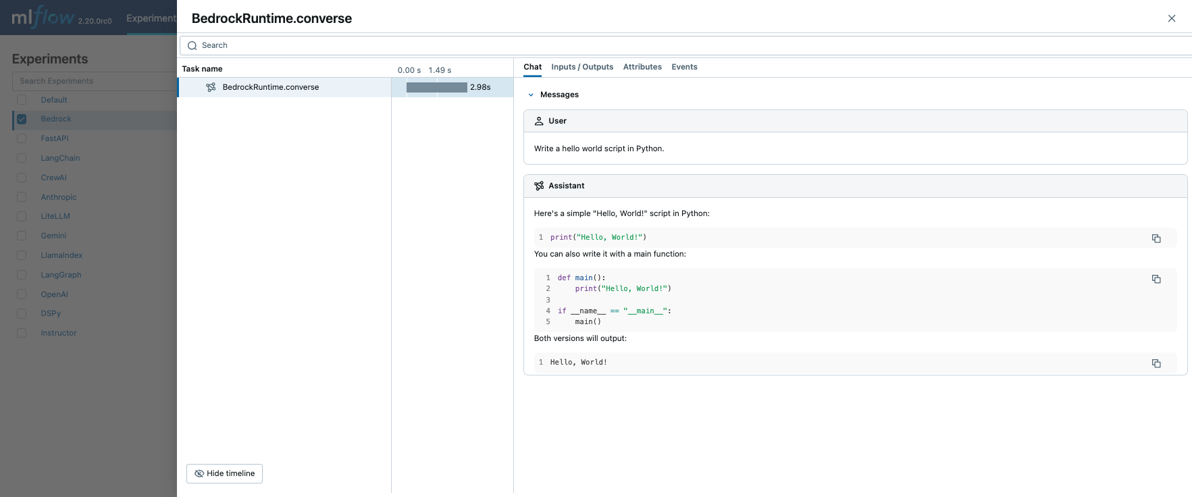
Task: Toggle the Anthropic experiment checkbox
Action: point(22,197)
